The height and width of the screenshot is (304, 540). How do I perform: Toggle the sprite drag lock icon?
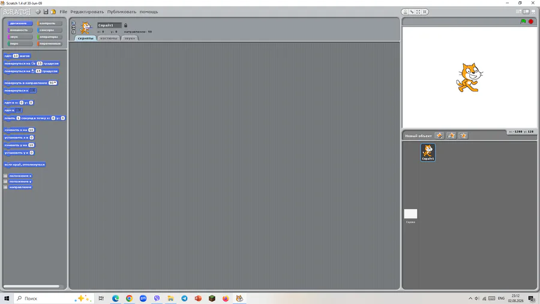coord(126,25)
